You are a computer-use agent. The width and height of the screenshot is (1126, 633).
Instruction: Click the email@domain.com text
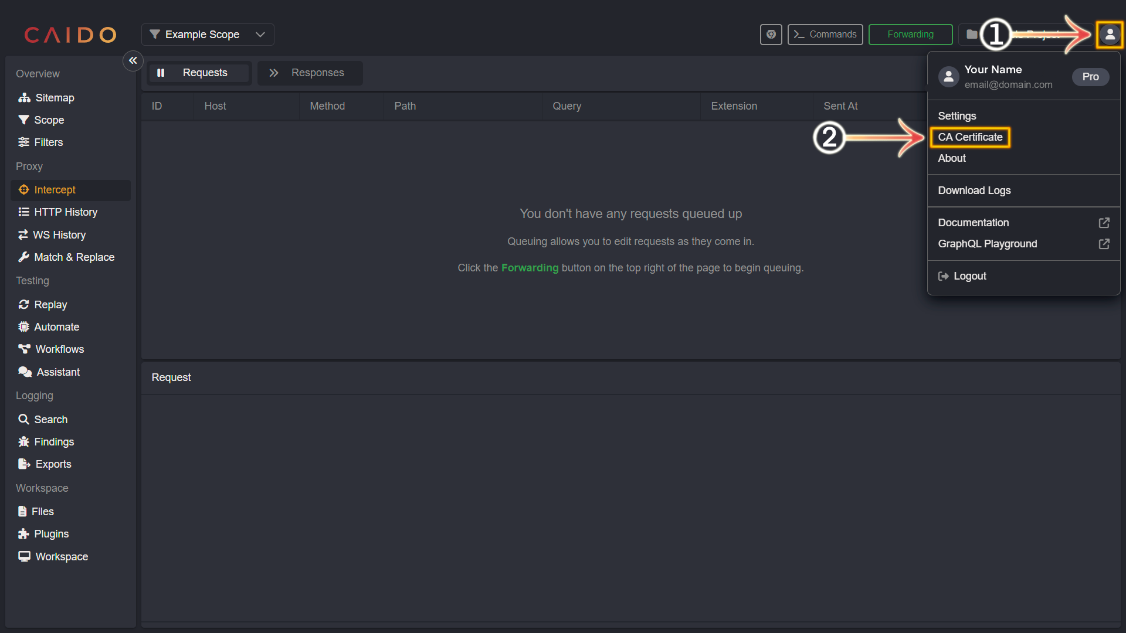(x=1008, y=84)
